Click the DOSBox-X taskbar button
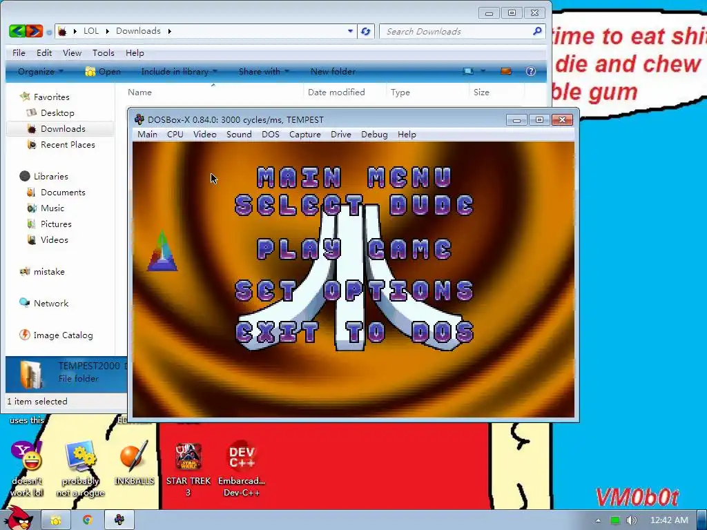The image size is (707, 530). [x=119, y=520]
